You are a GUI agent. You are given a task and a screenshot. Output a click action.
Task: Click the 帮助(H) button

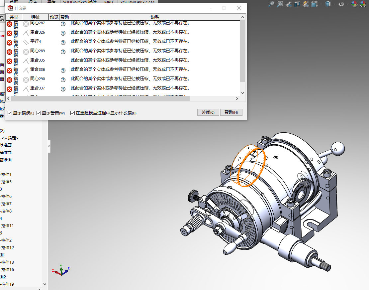tap(231, 112)
